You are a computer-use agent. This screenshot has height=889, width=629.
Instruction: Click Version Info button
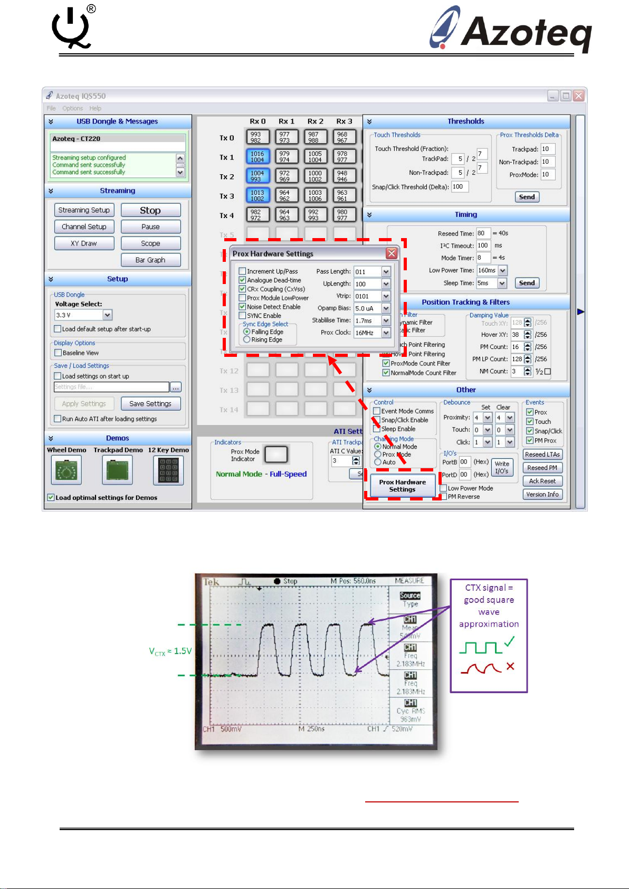click(x=542, y=495)
